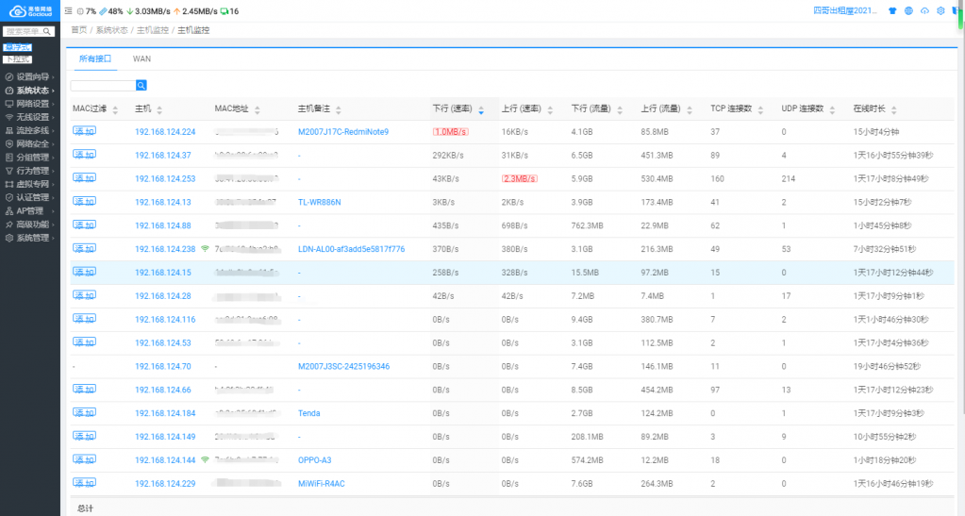Click the blue search button above the table
The height and width of the screenshot is (516, 965).
[141, 86]
